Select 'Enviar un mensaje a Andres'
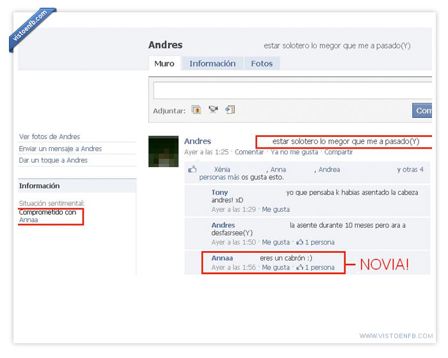The height and width of the screenshot is (358, 448). (60, 149)
